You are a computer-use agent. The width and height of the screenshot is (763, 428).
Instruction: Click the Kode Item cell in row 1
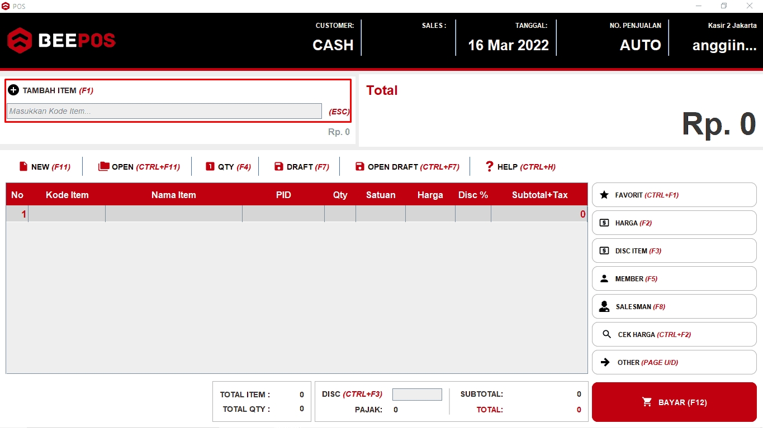[67, 214]
